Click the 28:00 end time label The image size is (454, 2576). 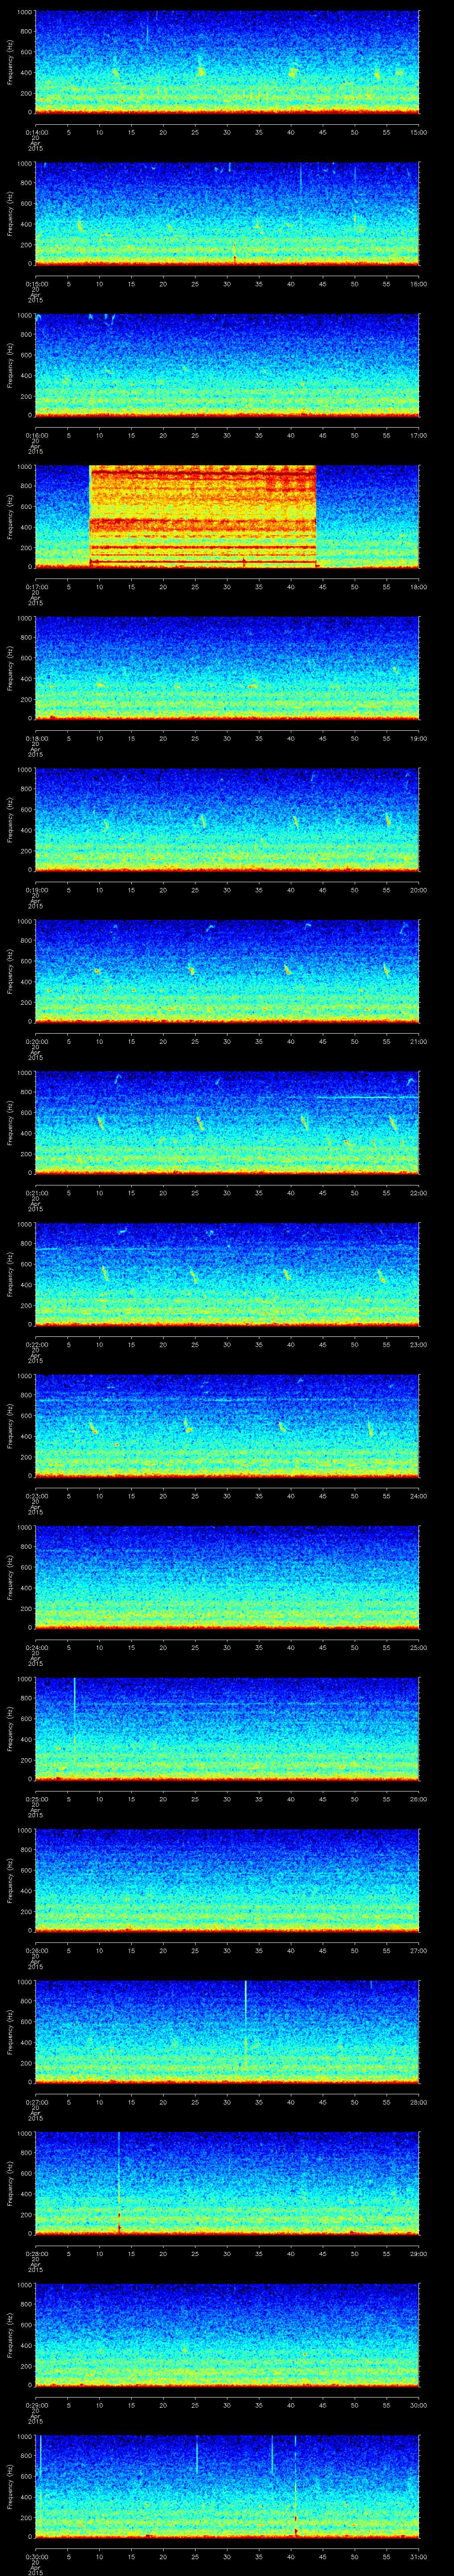418,2102
